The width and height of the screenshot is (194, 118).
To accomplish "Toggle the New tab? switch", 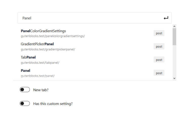I will 25,90.
